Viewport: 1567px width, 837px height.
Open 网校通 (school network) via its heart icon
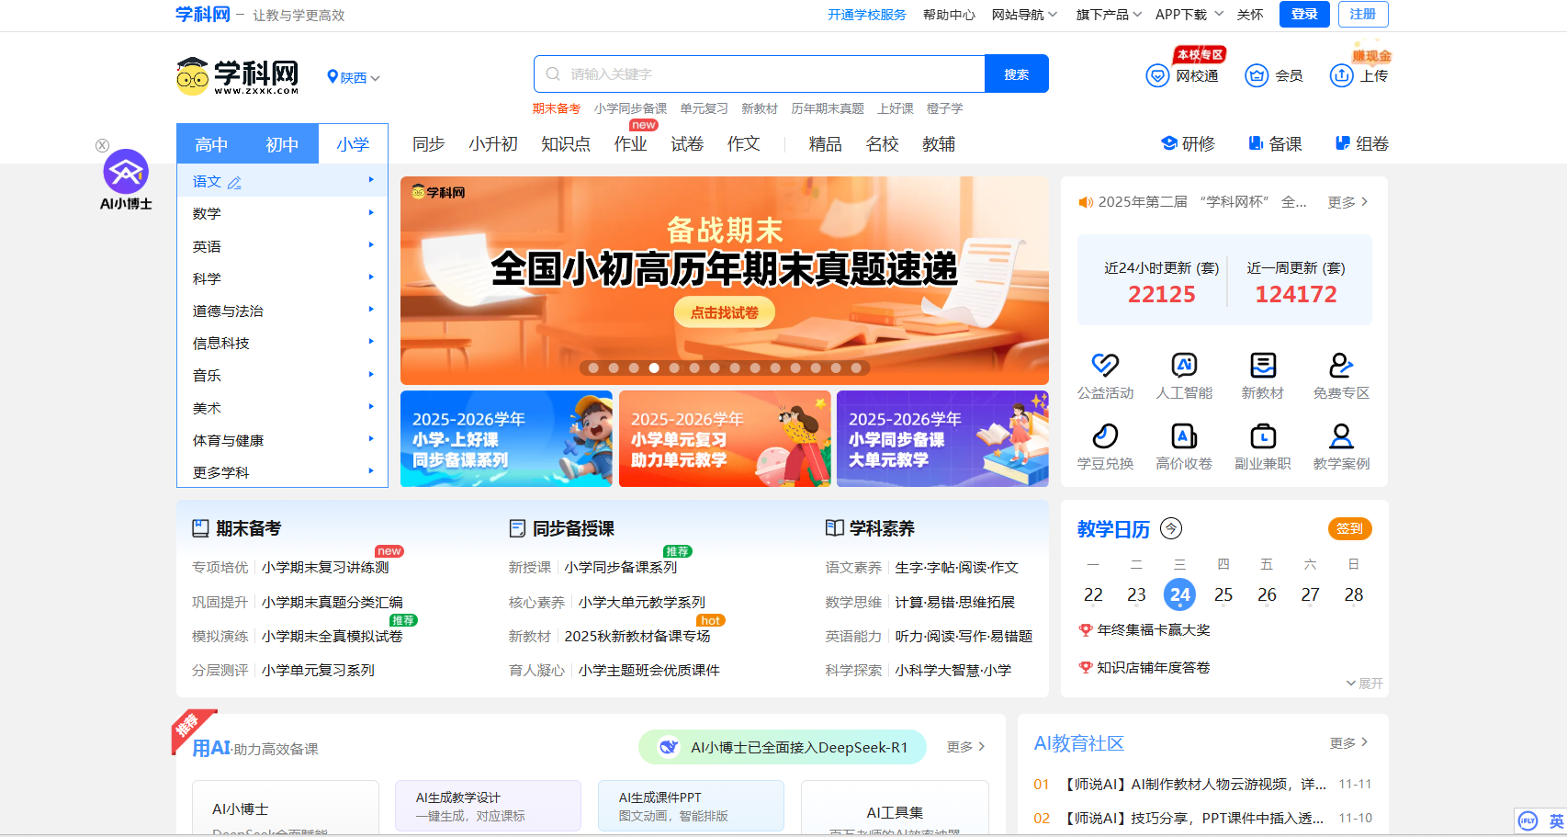pos(1157,75)
